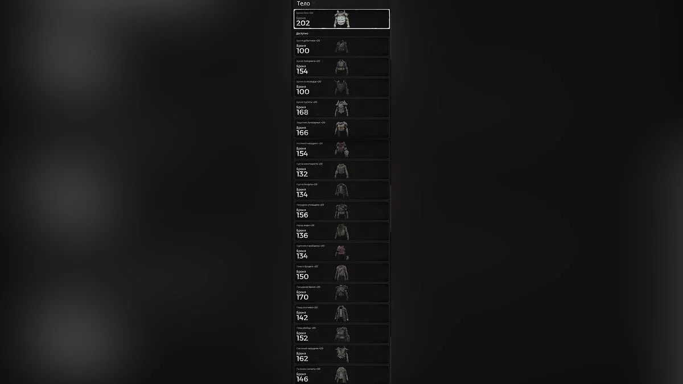Click the armor icon in the 168 row
Image resolution: width=683 pixels, height=384 pixels.
tap(341, 108)
